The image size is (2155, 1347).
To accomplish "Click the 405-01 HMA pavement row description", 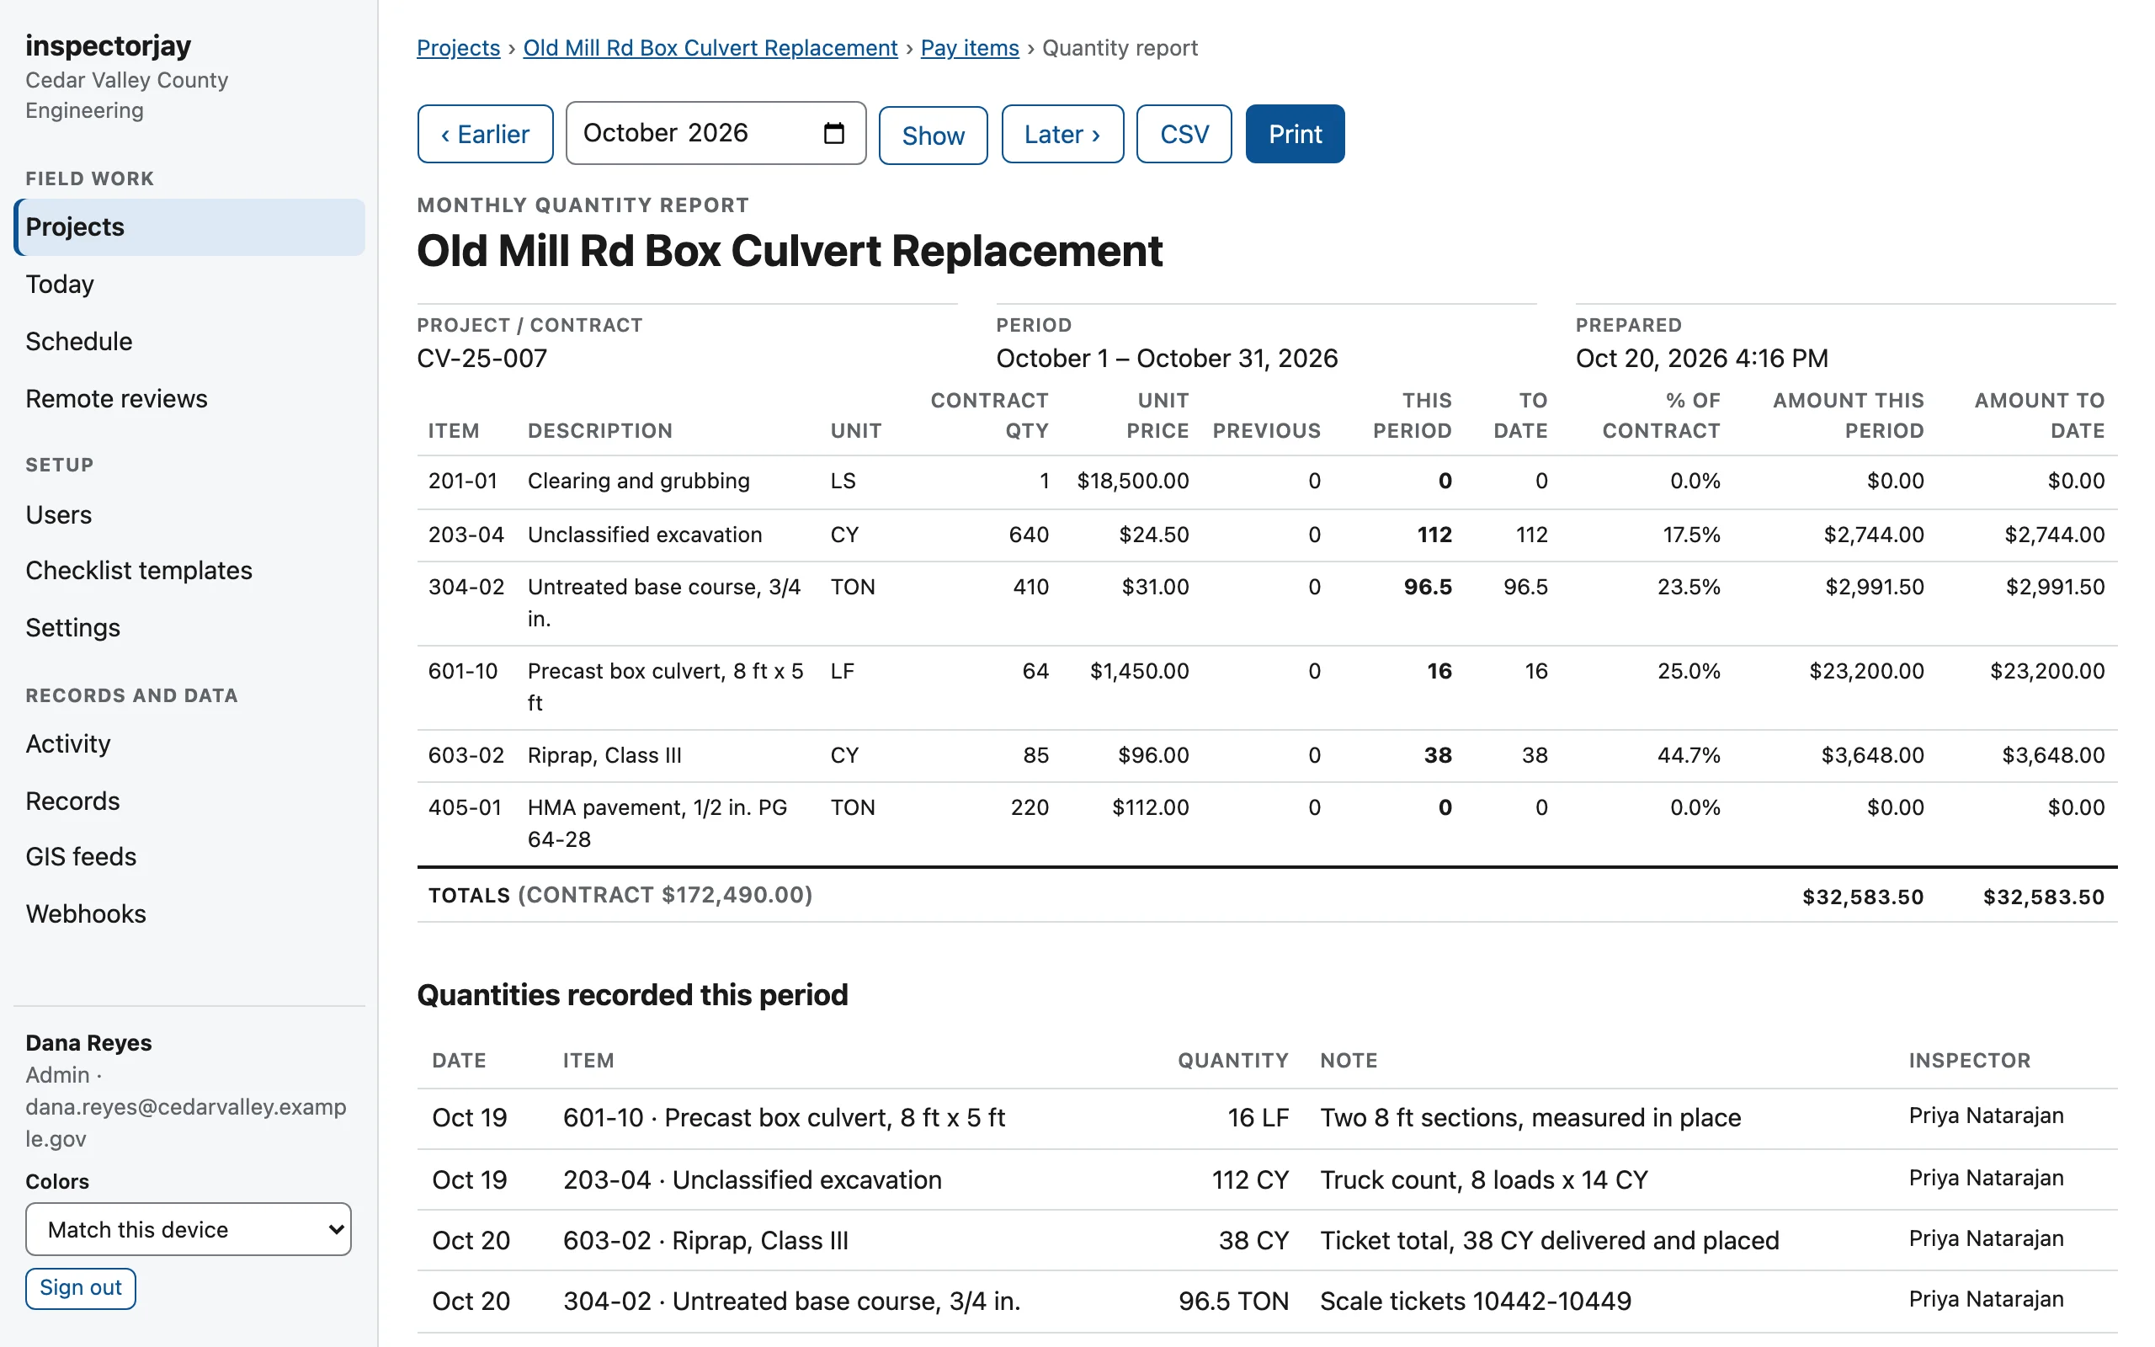I will [x=657, y=823].
